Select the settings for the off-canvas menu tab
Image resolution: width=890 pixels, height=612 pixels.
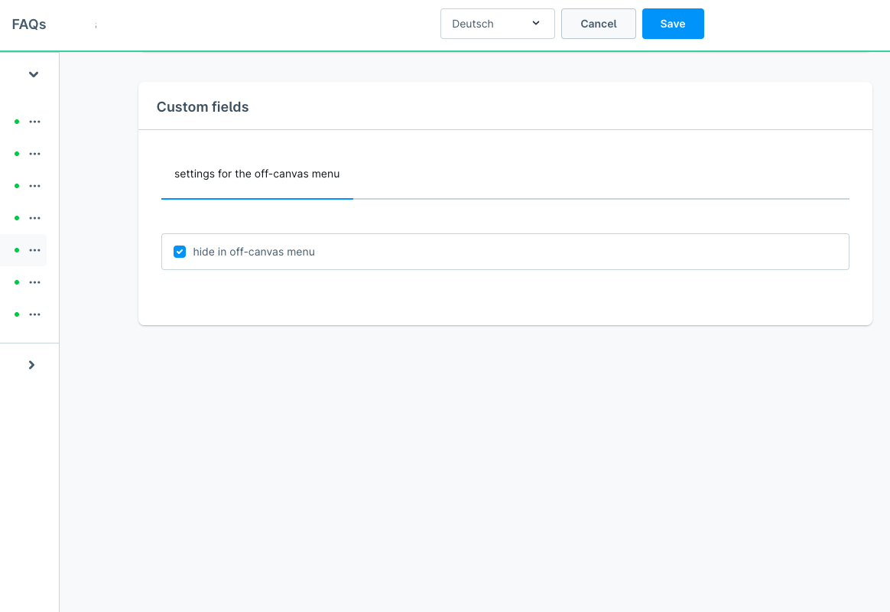pos(257,174)
